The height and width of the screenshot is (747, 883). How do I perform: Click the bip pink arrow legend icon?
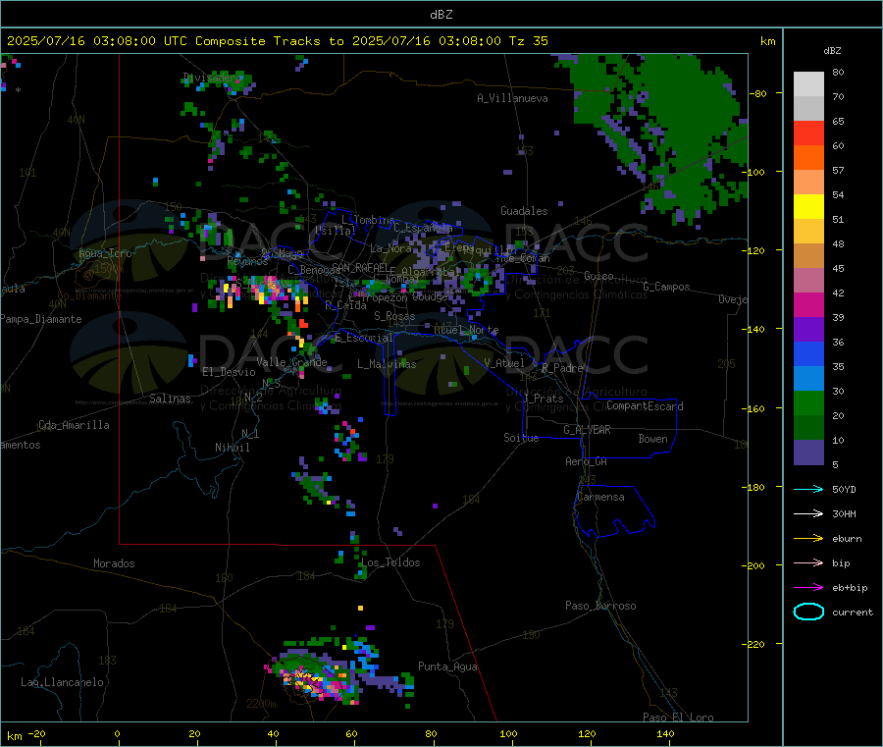pos(808,562)
